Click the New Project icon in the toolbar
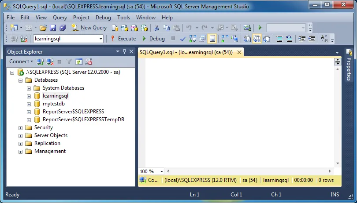Screen dimensions: 357x203 point(14,28)
